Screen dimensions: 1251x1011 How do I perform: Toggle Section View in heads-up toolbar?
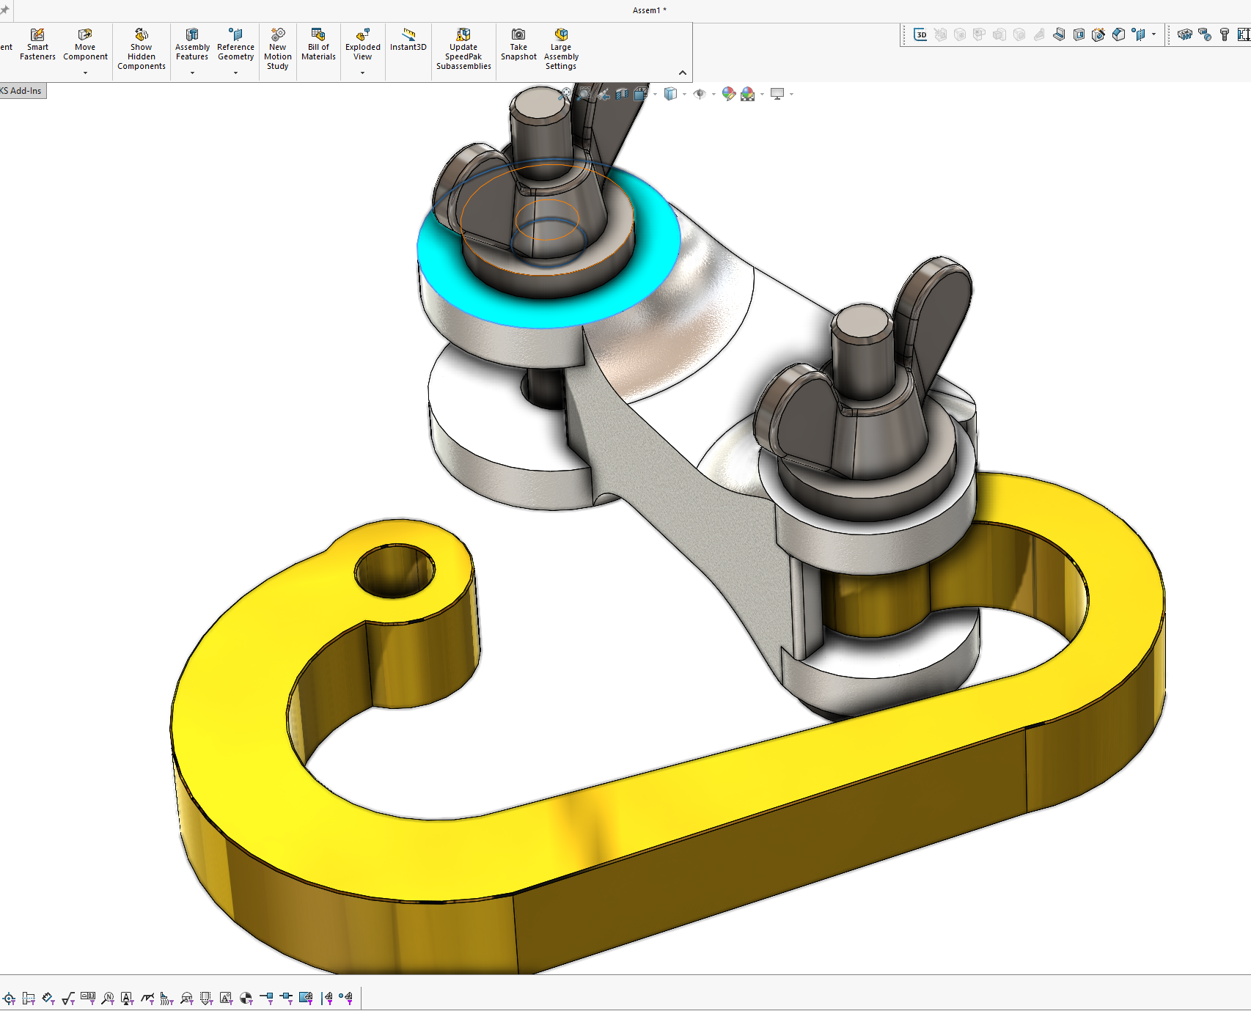pos(622,94)
